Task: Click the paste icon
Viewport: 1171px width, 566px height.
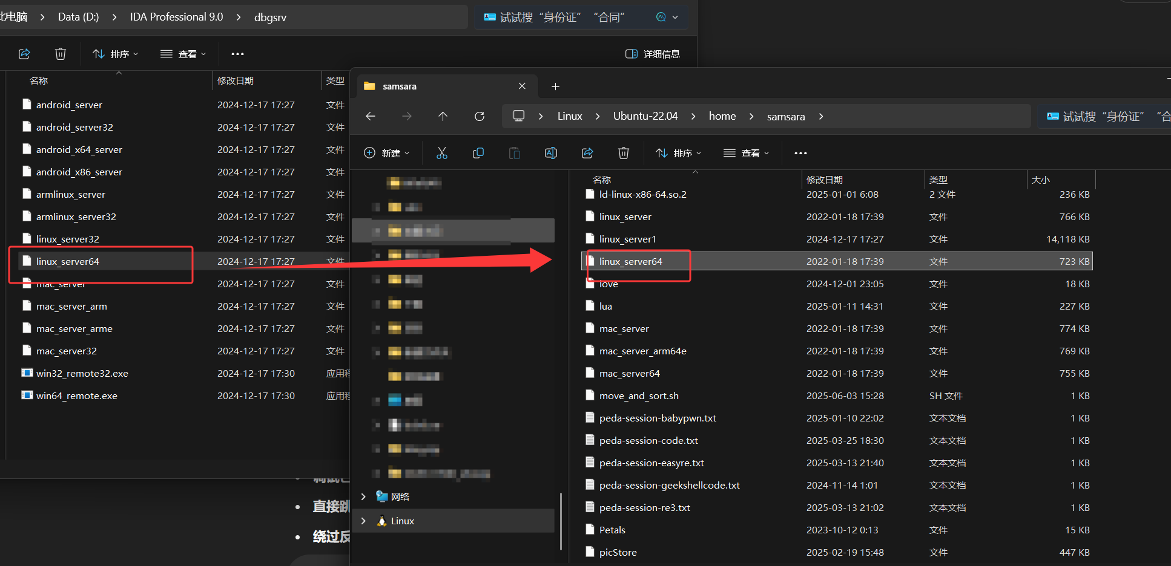Action: click(x=515, y=153)
